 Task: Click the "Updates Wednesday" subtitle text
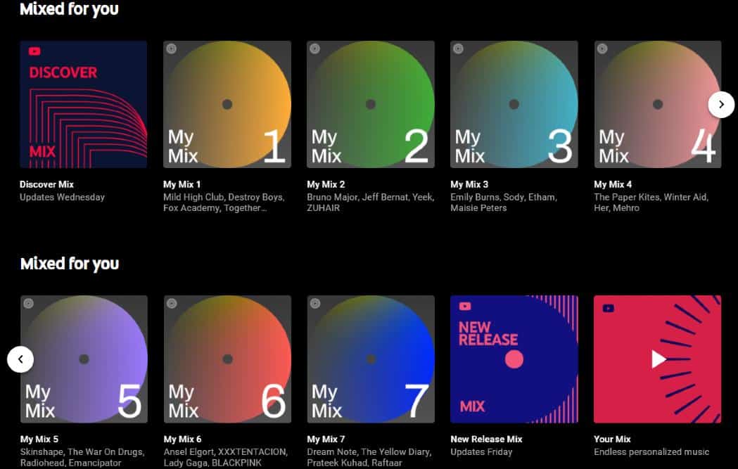[x=62, y=197]
